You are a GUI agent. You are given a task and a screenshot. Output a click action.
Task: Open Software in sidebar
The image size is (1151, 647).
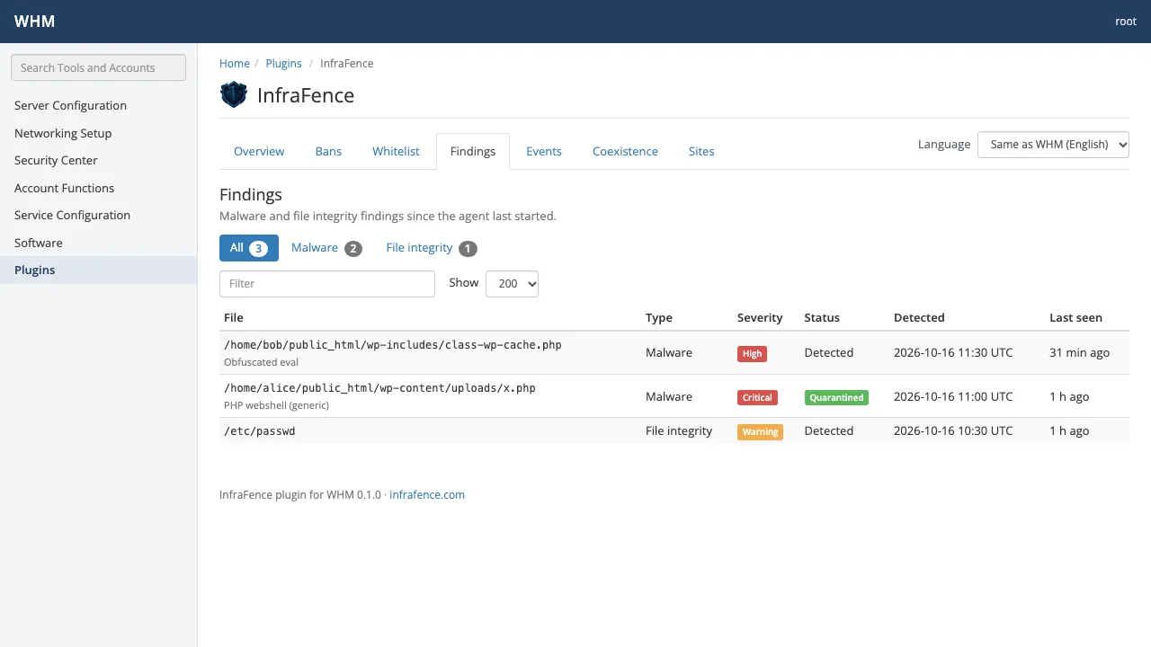[98, 243]
